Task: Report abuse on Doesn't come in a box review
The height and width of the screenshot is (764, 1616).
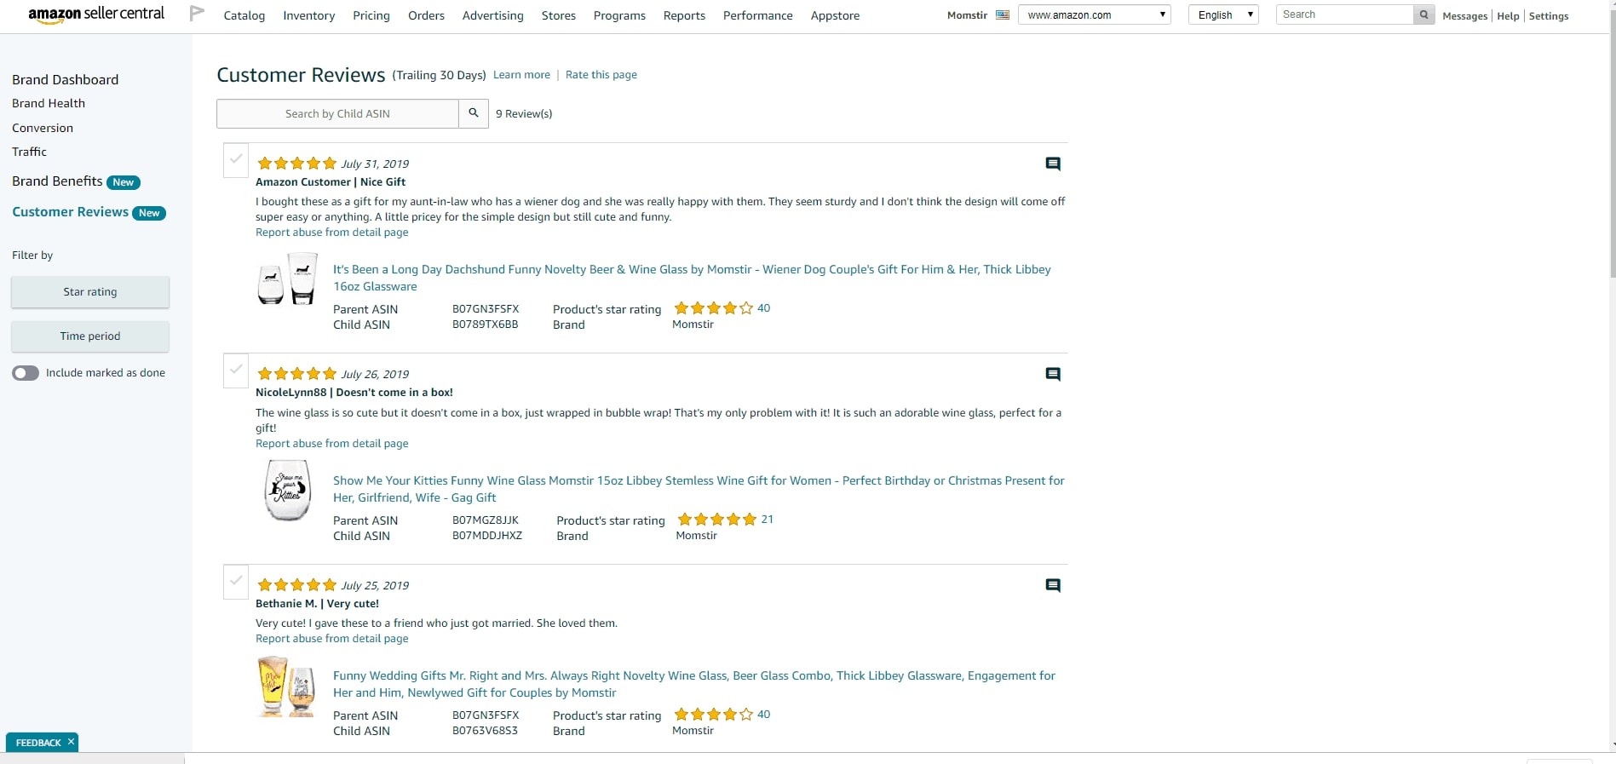Action: click(332, 444)
